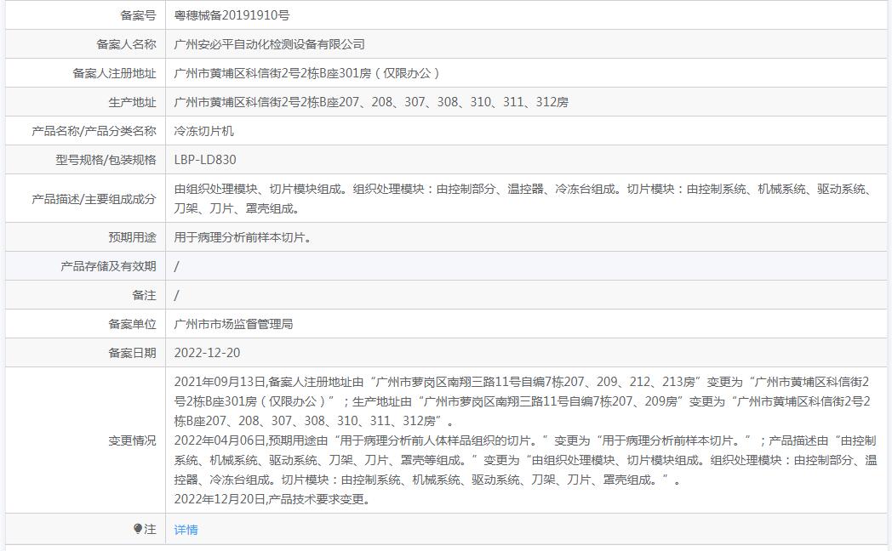Click the 备案人名称 row label
Screen dimensions: 892x551
pyautogui.click(x=126, y=44)
